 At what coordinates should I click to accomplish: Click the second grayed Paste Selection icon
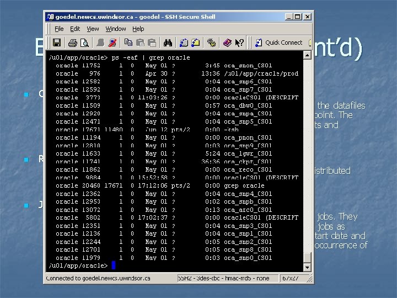[x=152, y=42]
